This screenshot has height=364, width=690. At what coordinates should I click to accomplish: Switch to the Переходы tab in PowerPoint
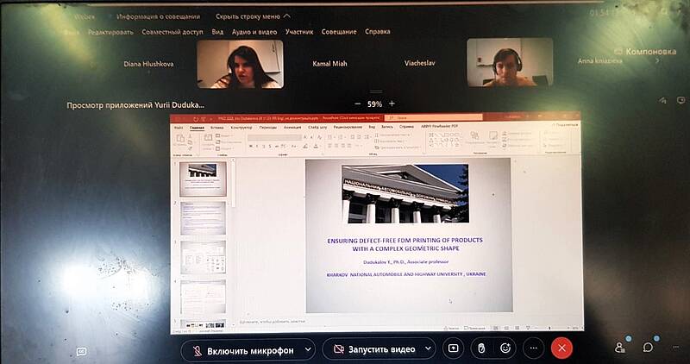268,127
